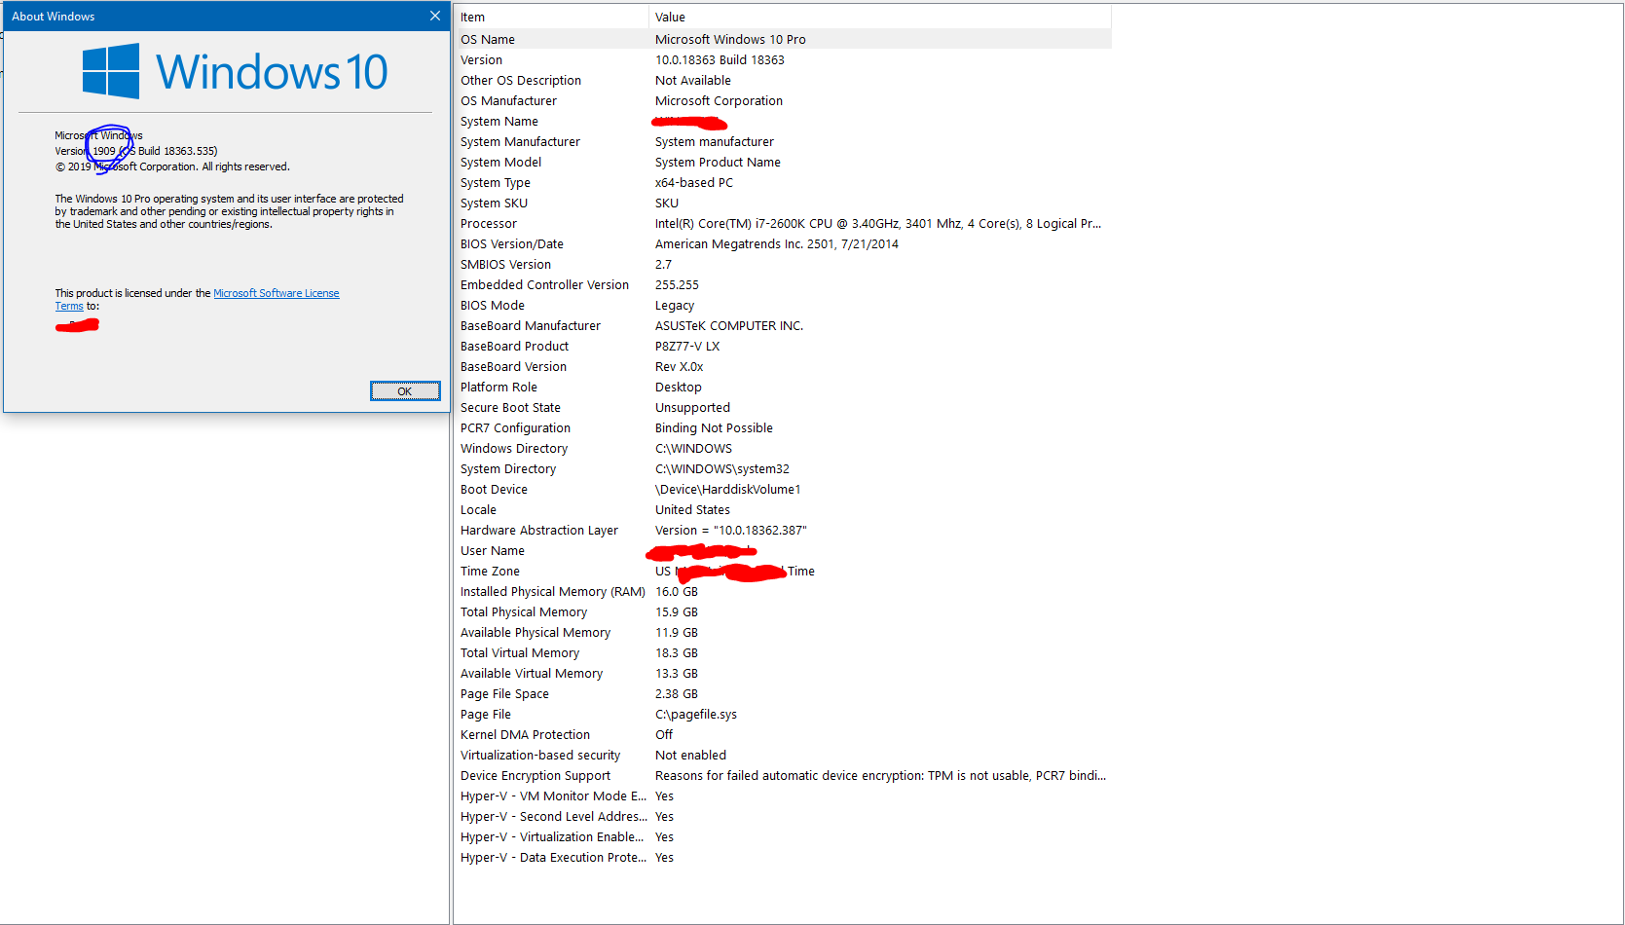
Task: Click the C:\pagefile.sys value
Action: point(696,714)
